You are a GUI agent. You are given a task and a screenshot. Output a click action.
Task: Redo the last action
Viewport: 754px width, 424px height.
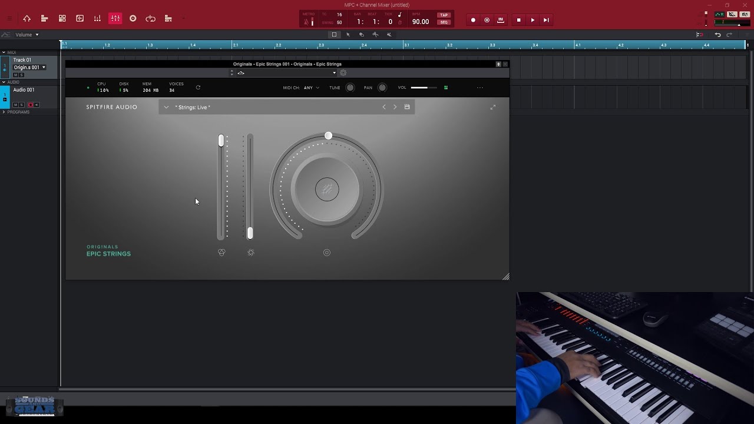point(729,35)
